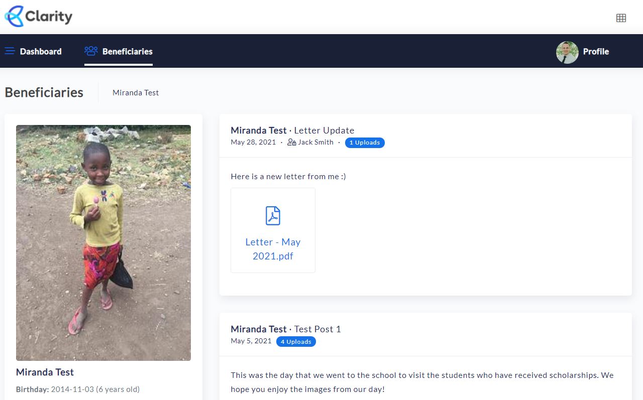Click the Profile avatar picture
Viewport: 643px width, 400px height.
pos(567,52)
